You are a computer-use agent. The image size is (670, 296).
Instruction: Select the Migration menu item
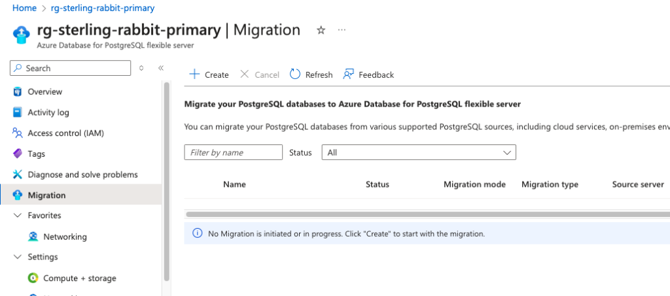pos(46,195)
